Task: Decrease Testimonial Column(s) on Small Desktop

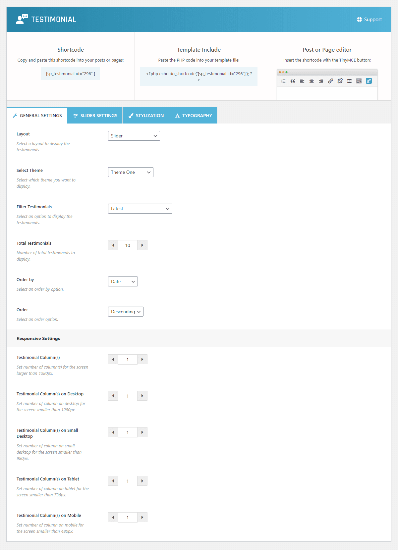Action: tap(113, 432)
